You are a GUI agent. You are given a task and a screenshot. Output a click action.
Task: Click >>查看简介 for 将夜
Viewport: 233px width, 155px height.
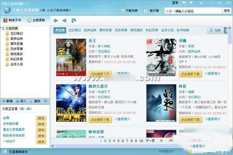coord(212,119)
